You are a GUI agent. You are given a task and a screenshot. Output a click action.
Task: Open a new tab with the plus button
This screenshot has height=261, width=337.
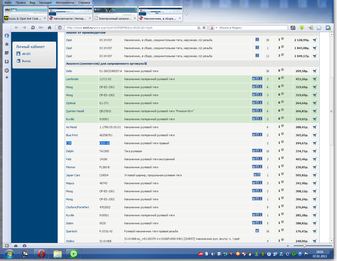pyautogui.click(x=186, y=14)
